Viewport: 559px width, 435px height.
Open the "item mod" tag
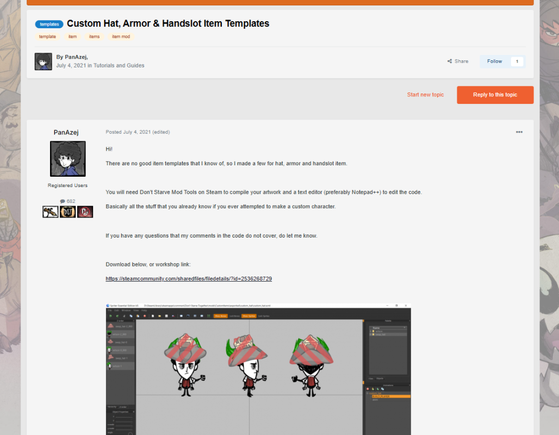tap(121, 37)
